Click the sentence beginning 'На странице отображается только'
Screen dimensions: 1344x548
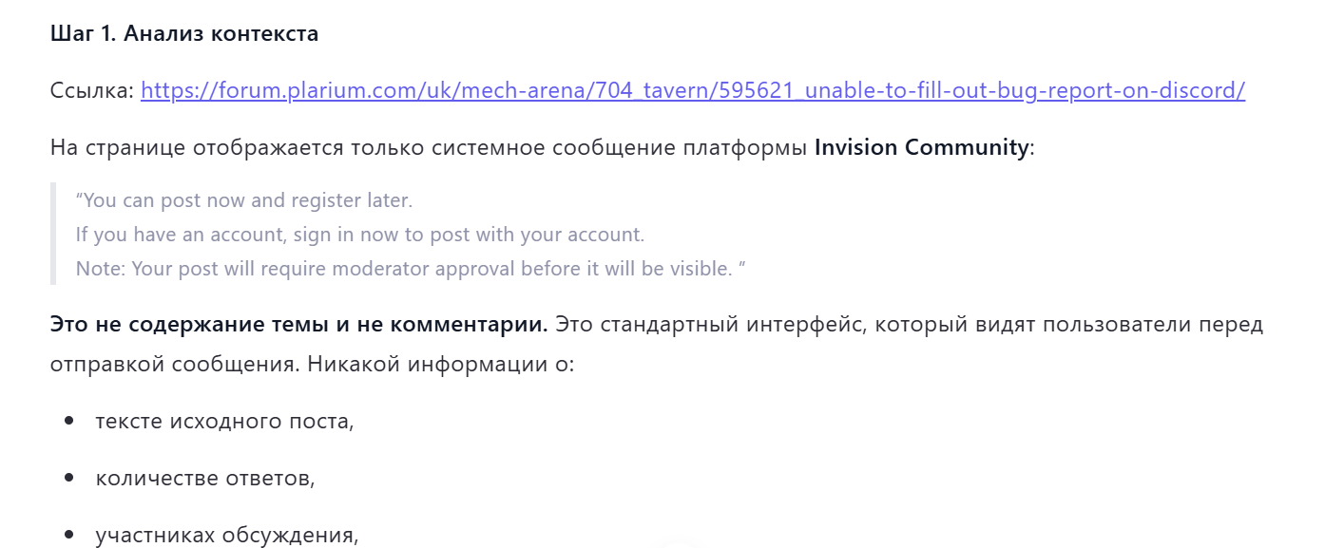pos(543,148)
